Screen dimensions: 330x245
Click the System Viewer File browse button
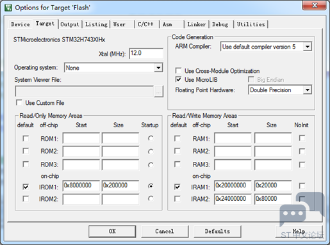pos(158,91)
